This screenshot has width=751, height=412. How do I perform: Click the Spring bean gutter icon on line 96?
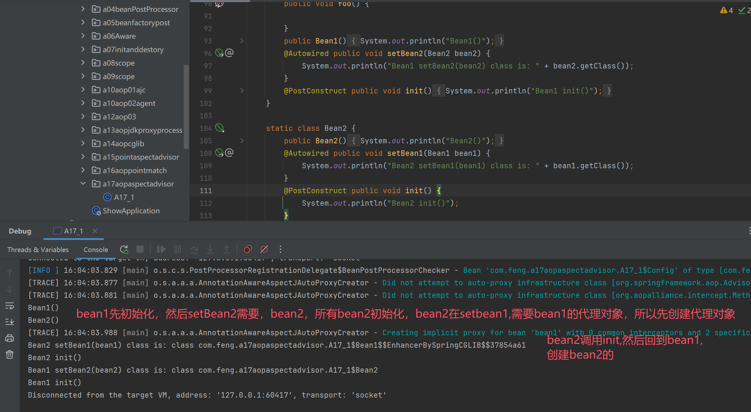point(219,53)
